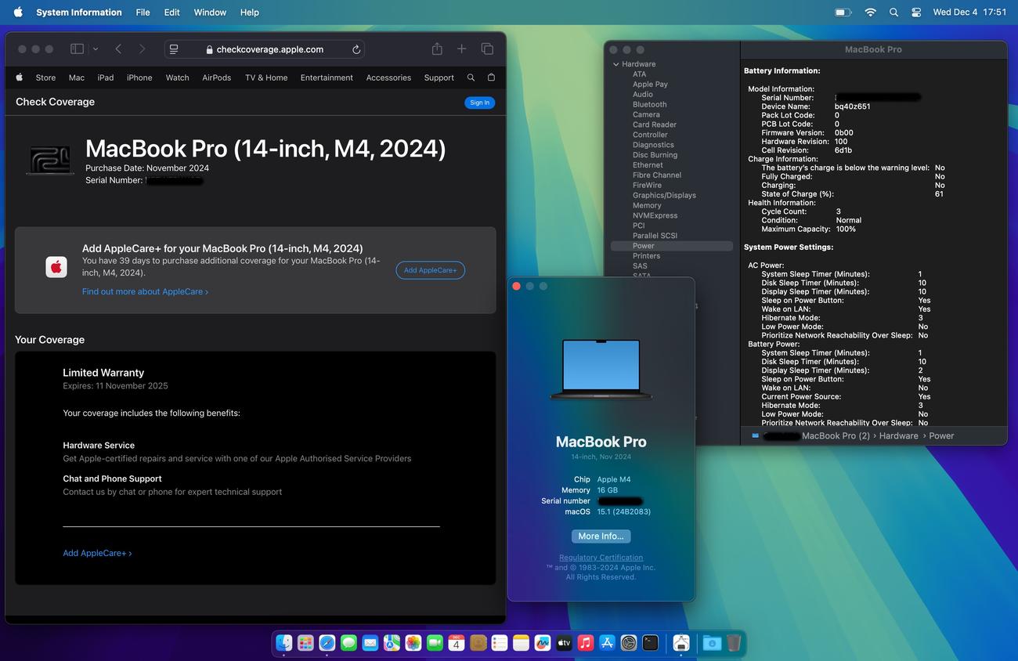The image size is (1018, 661).
Task: Toggle the Safari sidebar
Action: point(77,49)
